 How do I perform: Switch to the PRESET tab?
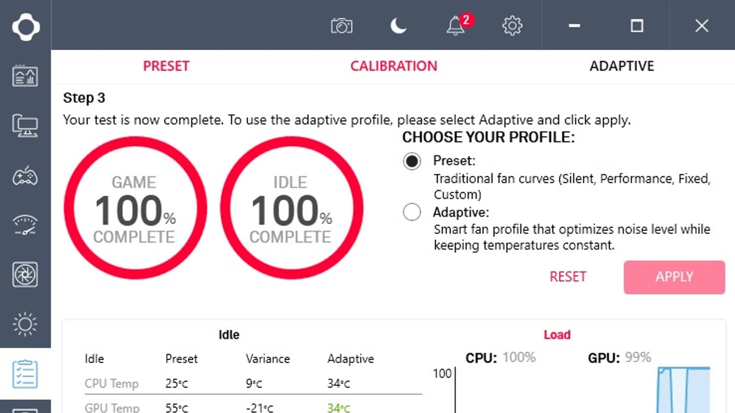coord(166,66)
